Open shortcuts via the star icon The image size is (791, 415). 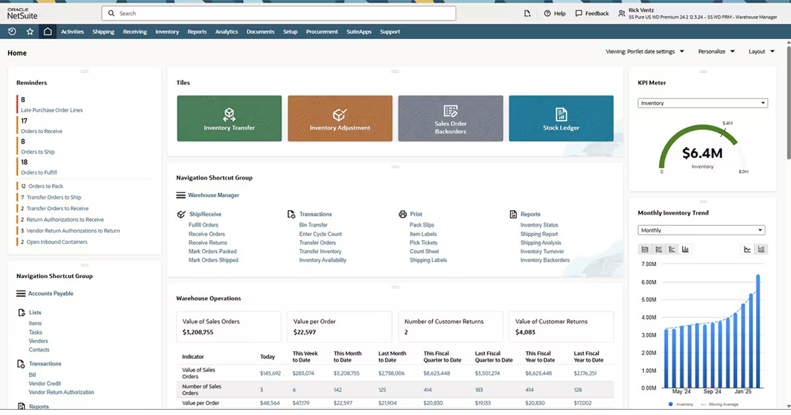pos(30,31)
